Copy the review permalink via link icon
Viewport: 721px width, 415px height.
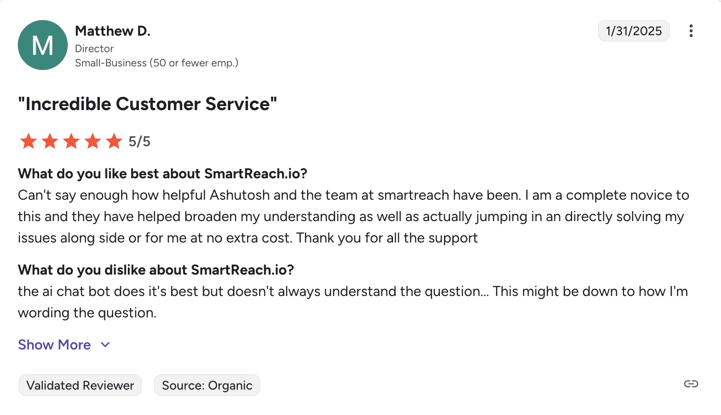click(x=691, y=384)
